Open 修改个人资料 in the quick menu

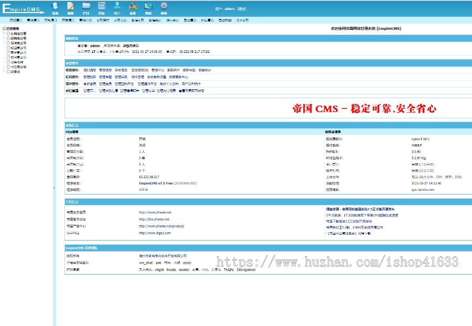point(169,84)
